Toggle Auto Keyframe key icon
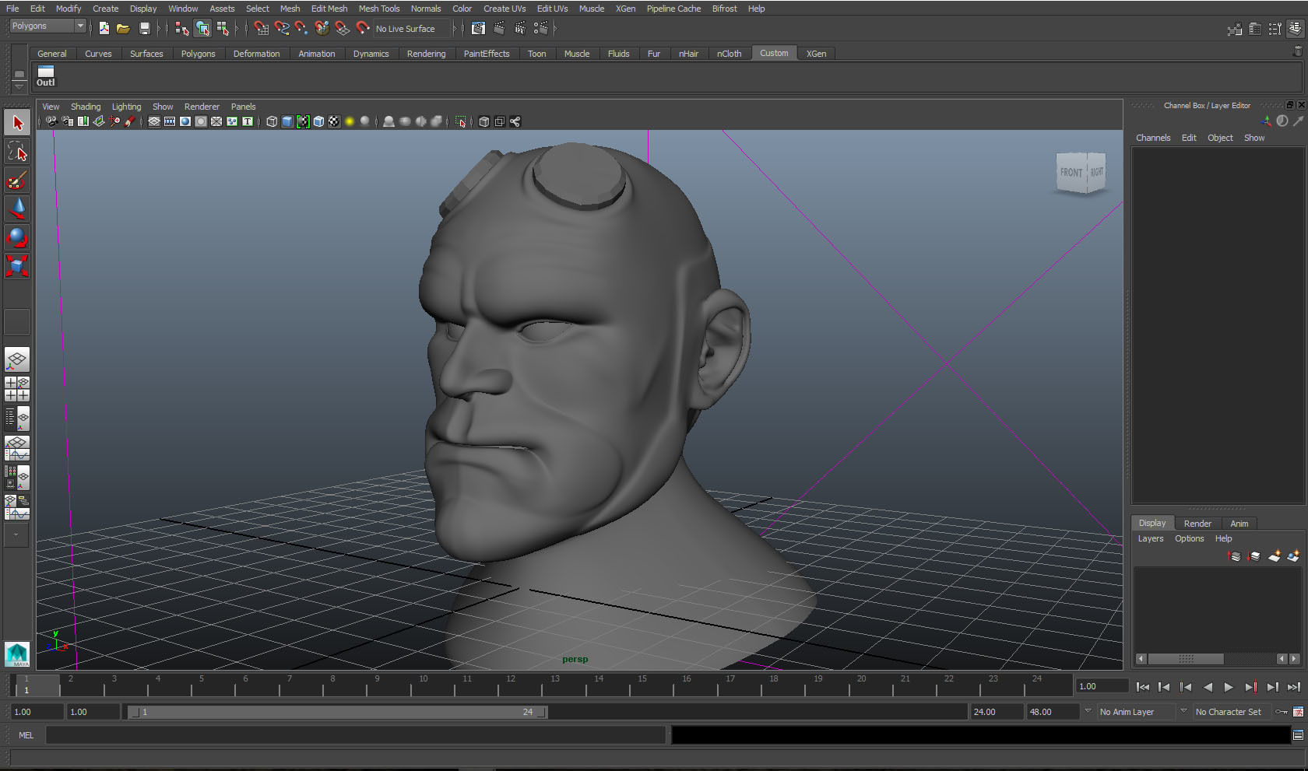 point(1282,712)
